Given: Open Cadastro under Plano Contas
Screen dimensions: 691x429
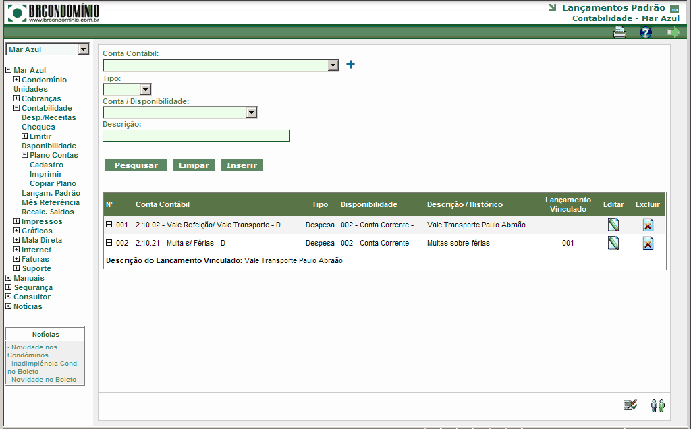Looking at the screenshot, I should (47, 165).
